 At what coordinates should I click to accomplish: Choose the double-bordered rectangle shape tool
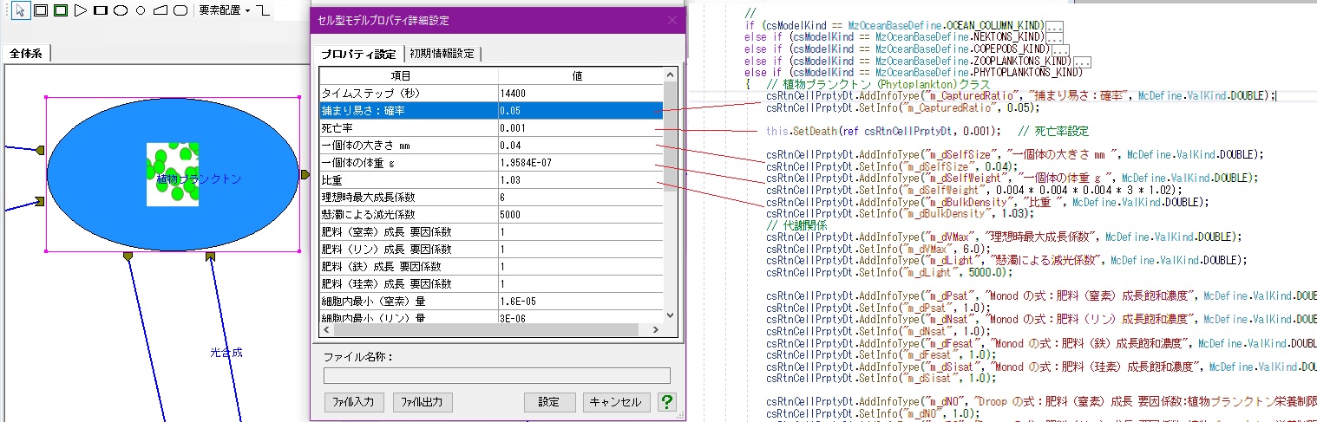[40, 10]
